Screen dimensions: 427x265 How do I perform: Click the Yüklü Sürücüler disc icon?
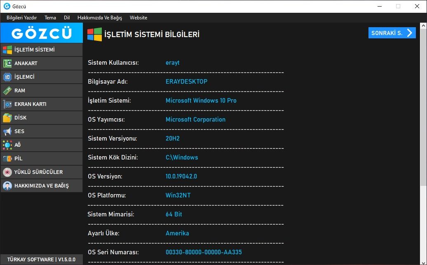7,172
